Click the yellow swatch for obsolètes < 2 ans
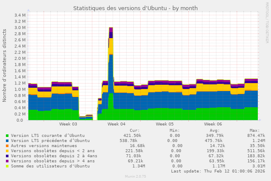 point(7,151)
